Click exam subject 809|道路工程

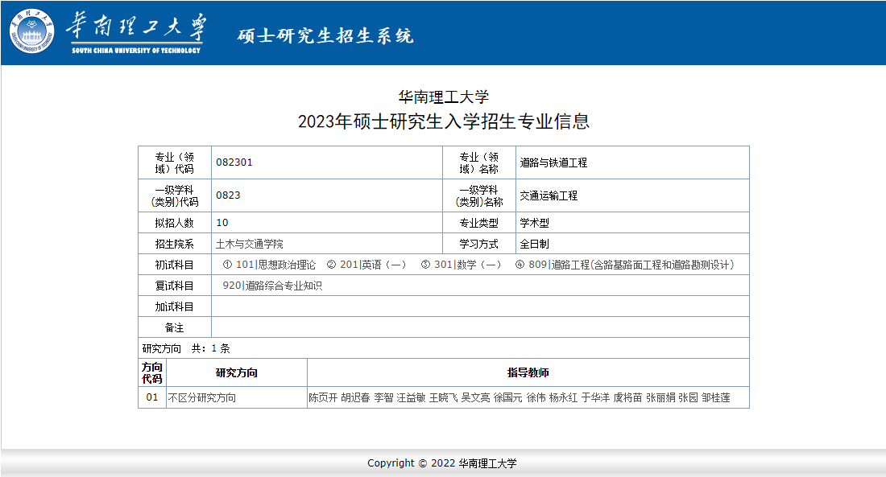624,265
